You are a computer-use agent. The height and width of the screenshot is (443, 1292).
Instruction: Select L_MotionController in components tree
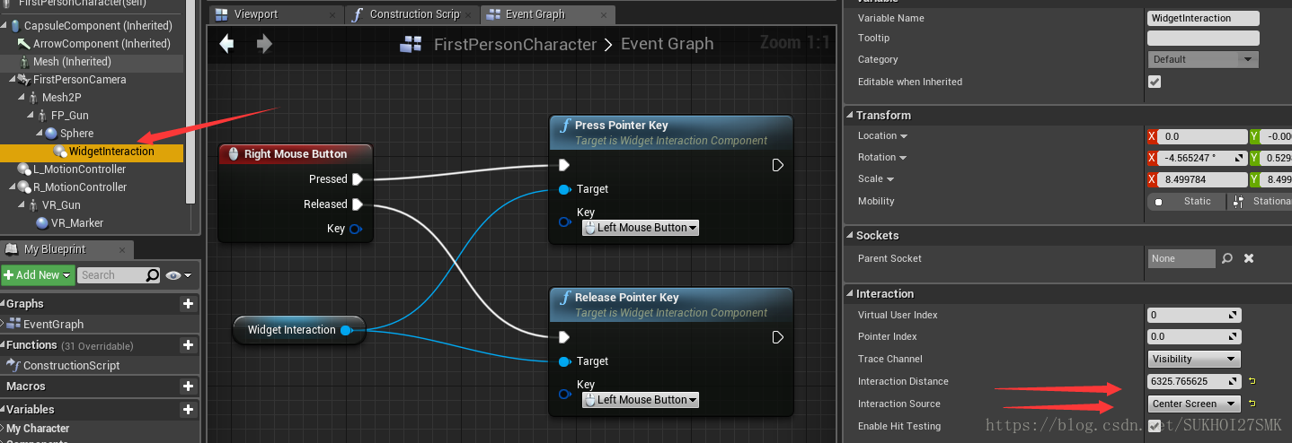click(79, 169)
